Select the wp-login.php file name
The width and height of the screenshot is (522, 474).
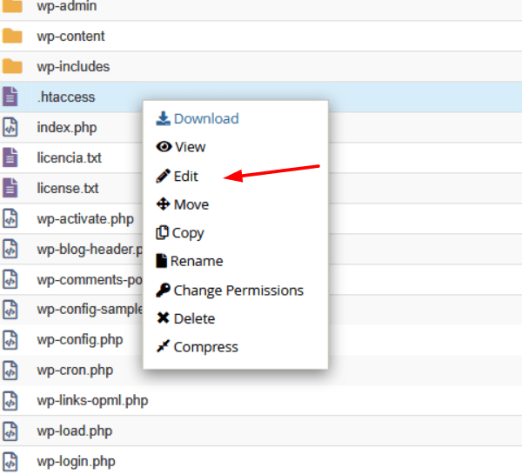[x=77, y=462]
